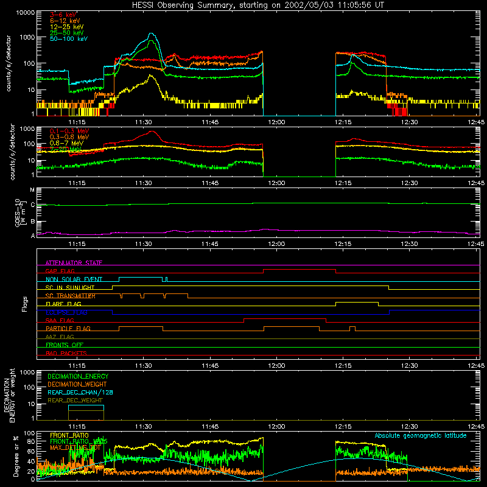The image size is (487, 487).
Task: Click the HESSI Observing Summary plot title
Action: coord(258,5)
